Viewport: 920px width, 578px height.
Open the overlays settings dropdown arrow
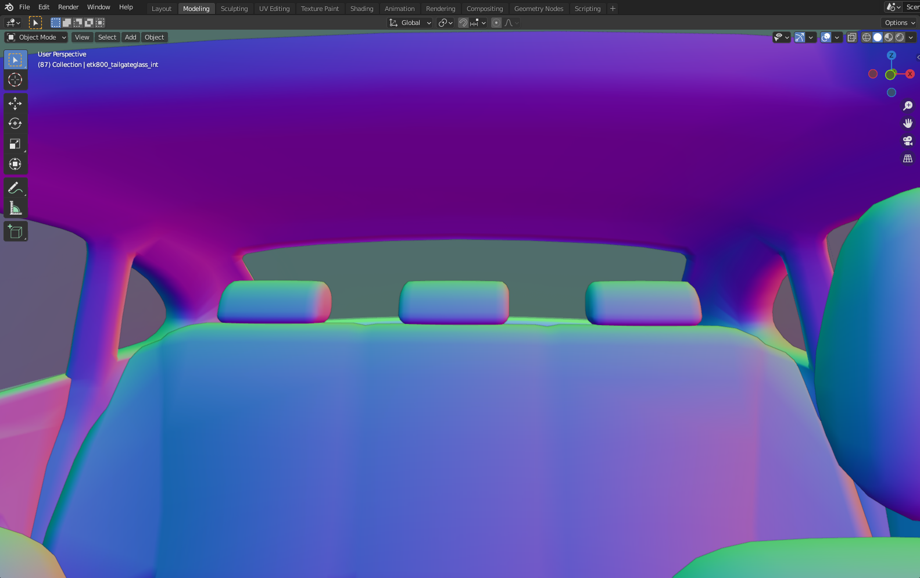click(x=837, y=37)
